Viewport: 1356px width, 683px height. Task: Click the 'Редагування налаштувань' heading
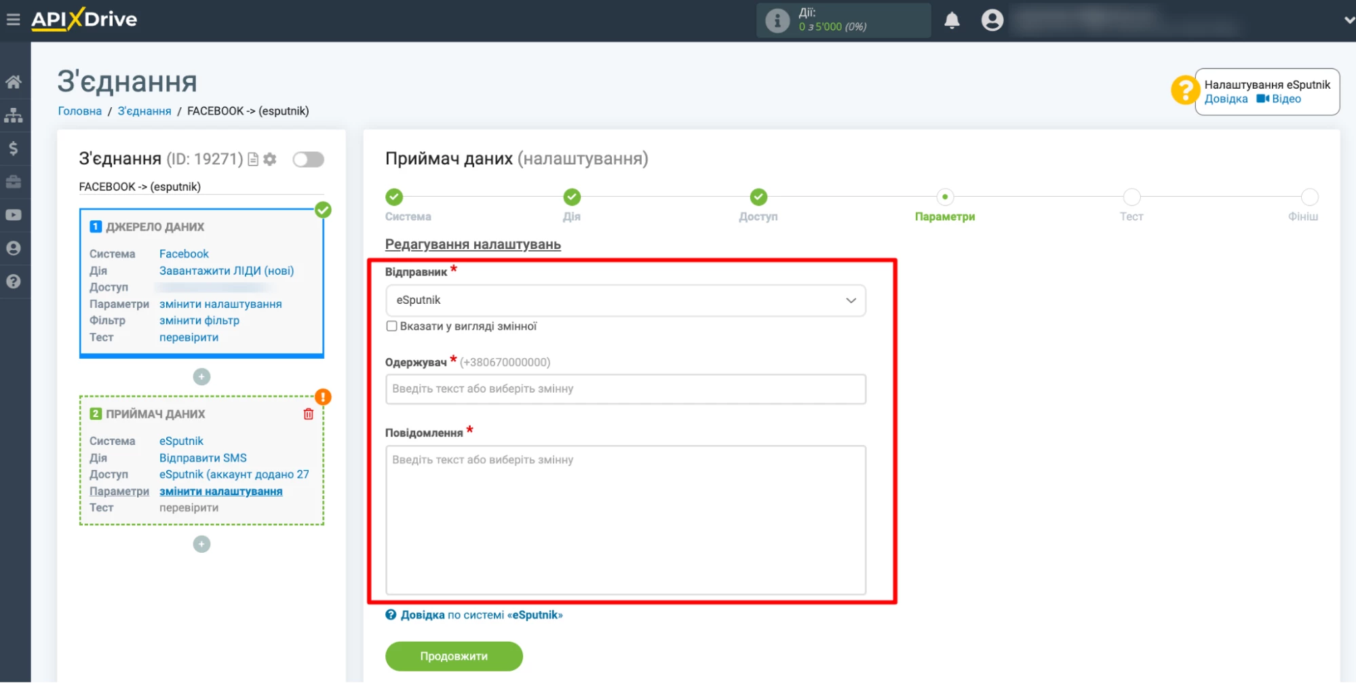point(473,244)
